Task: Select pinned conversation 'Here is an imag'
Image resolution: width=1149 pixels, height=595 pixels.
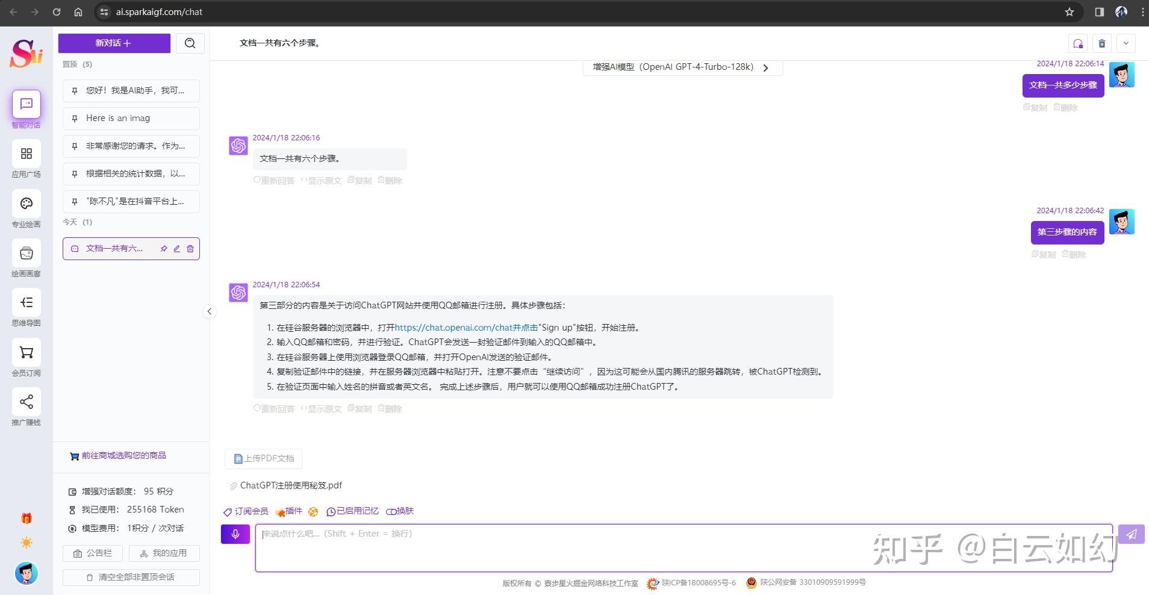Action: tap(131, 118)
